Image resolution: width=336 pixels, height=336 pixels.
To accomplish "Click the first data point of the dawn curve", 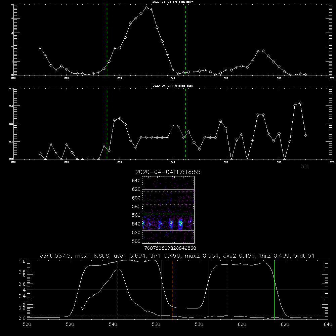I will tap(40, 48).
